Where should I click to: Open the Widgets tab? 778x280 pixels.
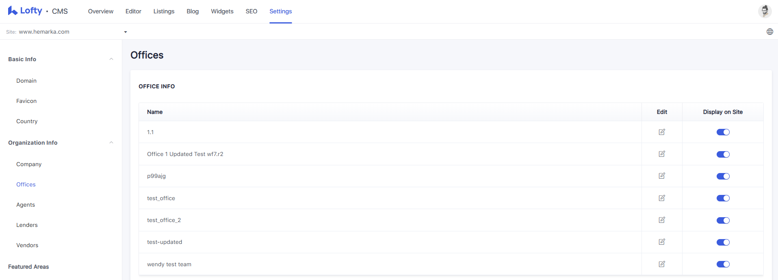click(x=222, y=11)
